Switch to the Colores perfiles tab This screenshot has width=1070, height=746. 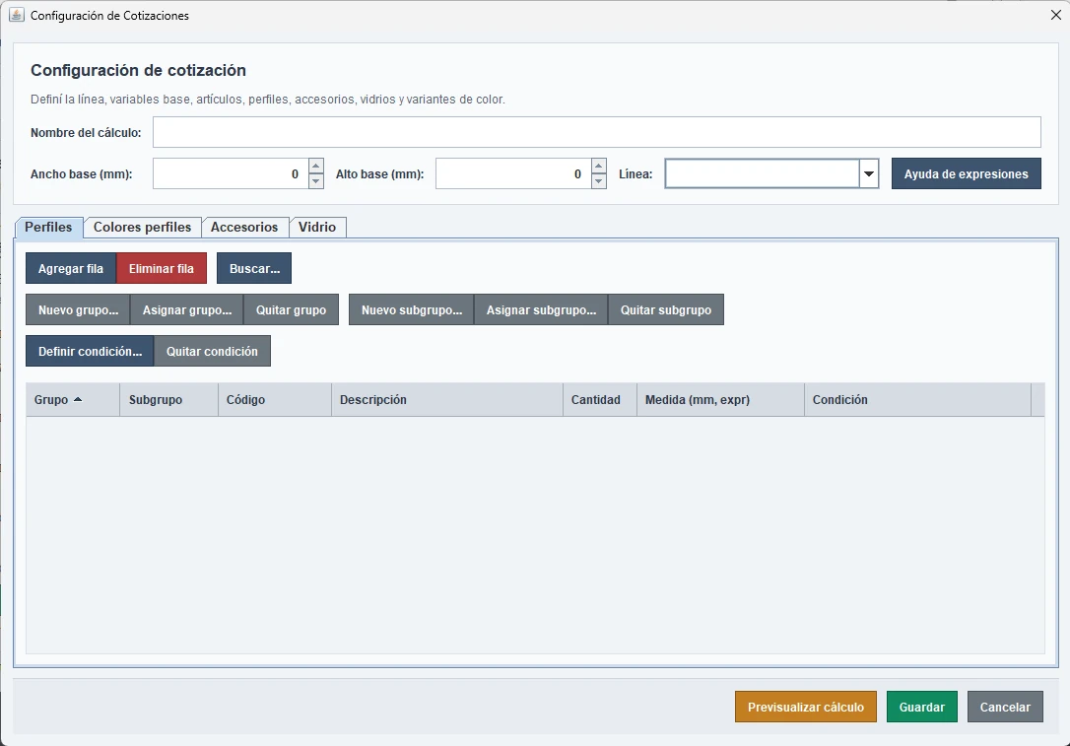[x=142, y=228]
